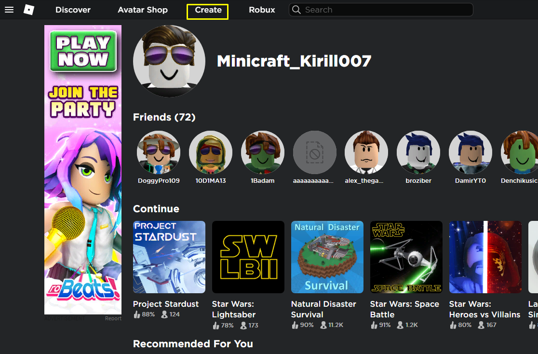538x354 pixels.
Task: Open Minicraft_Kirill007 profile avatar
Action: pos(169,61)
